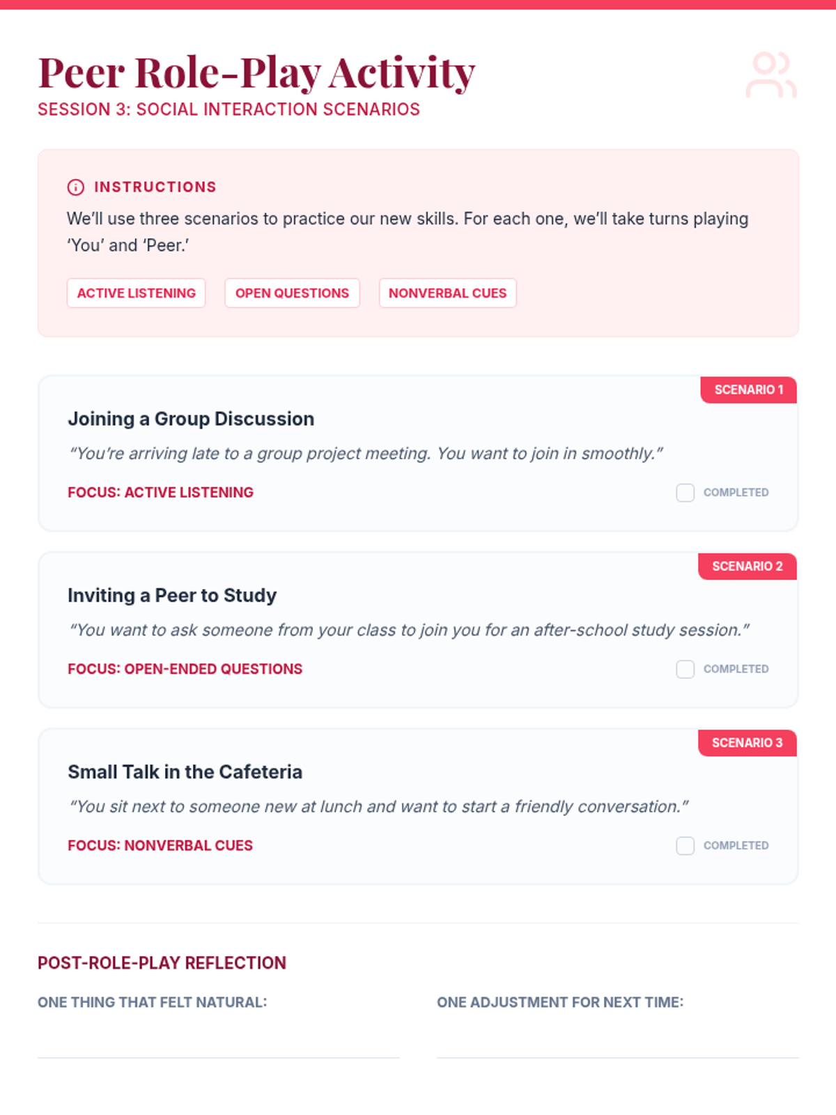The height and width of the screenshot is (1115, 836).
Task: Choose the Nonverbal Cues skill tag
Action: 447,293
